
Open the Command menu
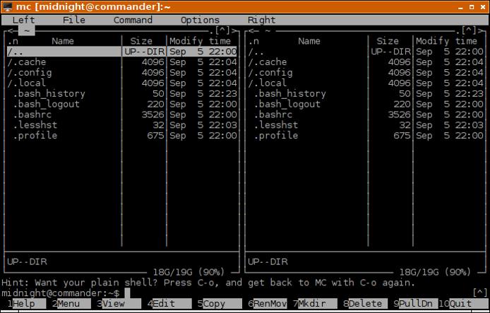point(133,20)
